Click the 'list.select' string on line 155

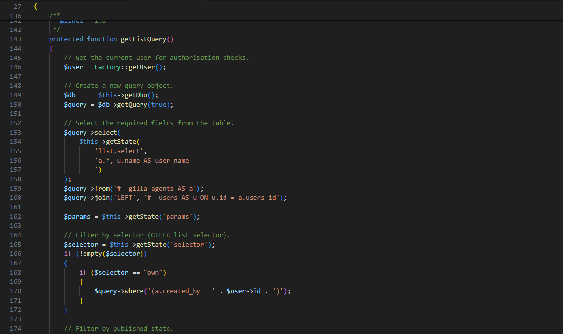coord(120,151)
